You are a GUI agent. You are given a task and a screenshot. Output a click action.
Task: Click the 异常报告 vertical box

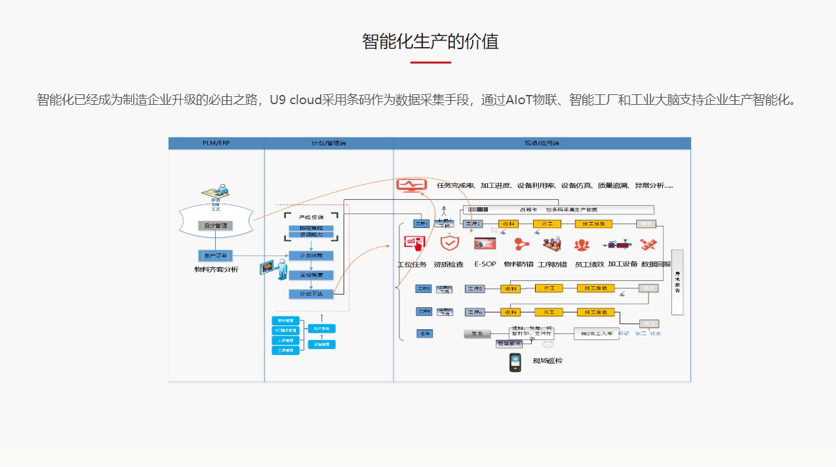click(x=677, y=282)
